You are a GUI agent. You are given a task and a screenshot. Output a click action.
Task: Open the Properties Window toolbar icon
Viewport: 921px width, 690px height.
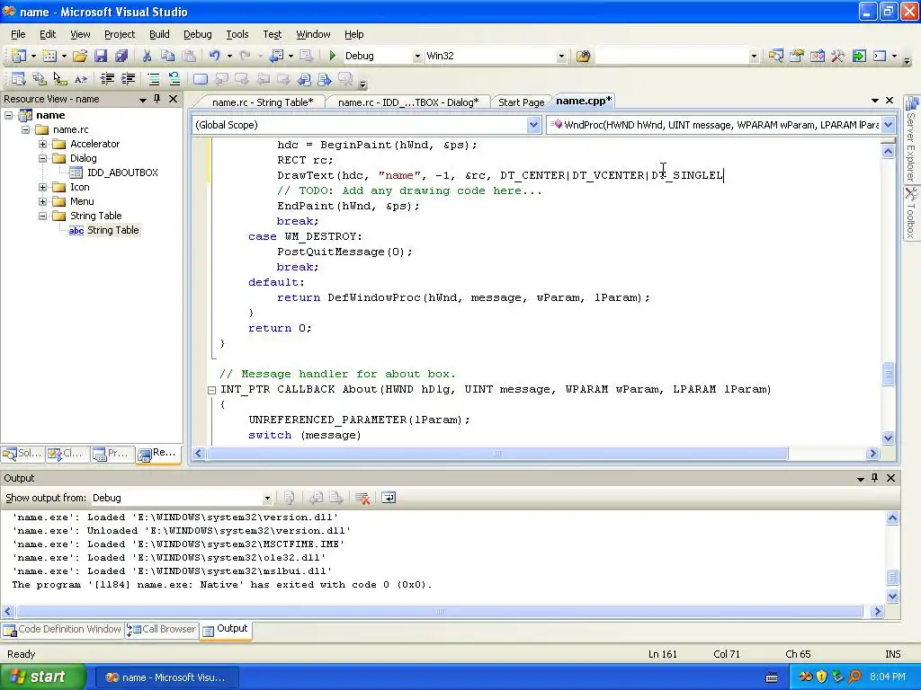[797, 56]
